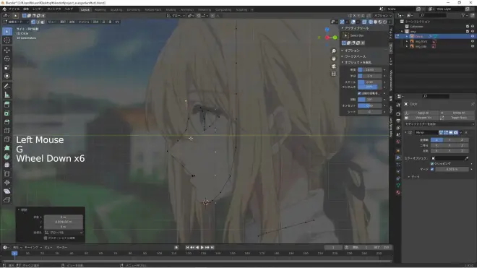Screen dimensions: 477x268
Task: Select the Shear tool at the bottom of the toolbar
Action: (x=7, y=191)
